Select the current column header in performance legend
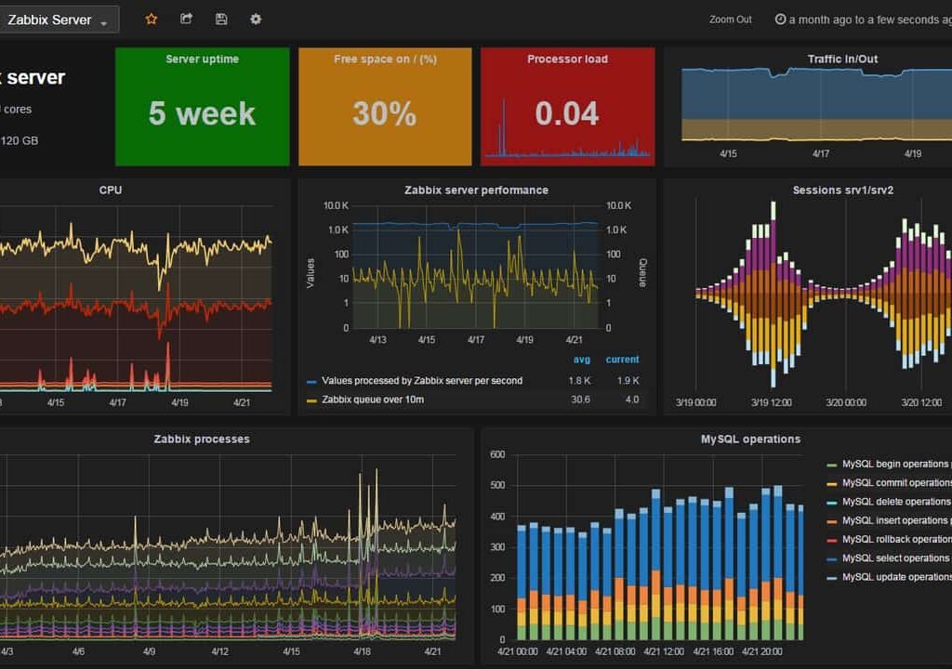The height and width of the screenshot is (669, 952). pos(622,360)
